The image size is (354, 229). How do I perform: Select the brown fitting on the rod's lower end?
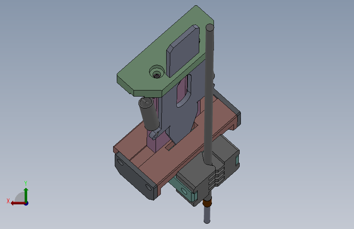coord(207,202)
